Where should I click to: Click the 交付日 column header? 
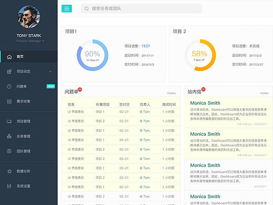[x=124, y=105]
